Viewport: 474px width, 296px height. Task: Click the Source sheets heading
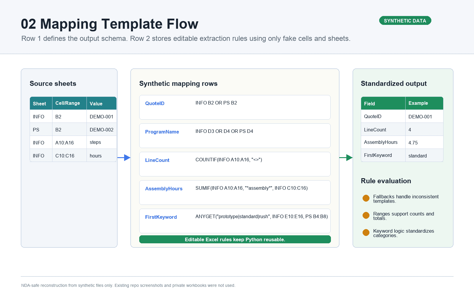[x=53, y=83]
